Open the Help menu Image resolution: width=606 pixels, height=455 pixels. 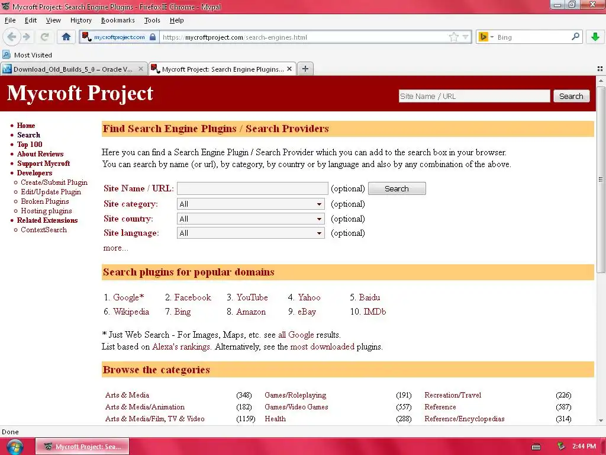point(176,20)
